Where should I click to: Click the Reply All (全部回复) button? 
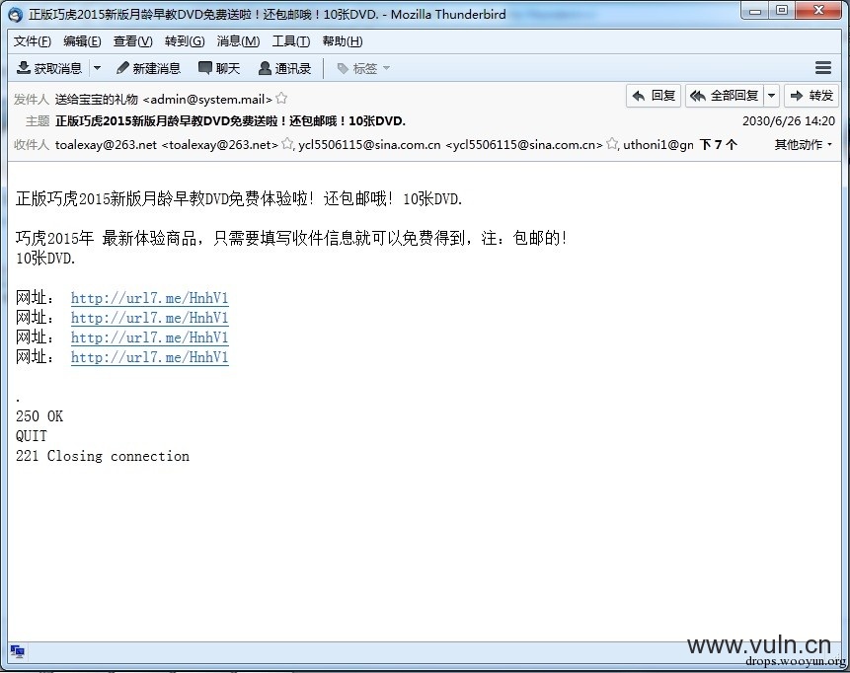coord(725,96)
